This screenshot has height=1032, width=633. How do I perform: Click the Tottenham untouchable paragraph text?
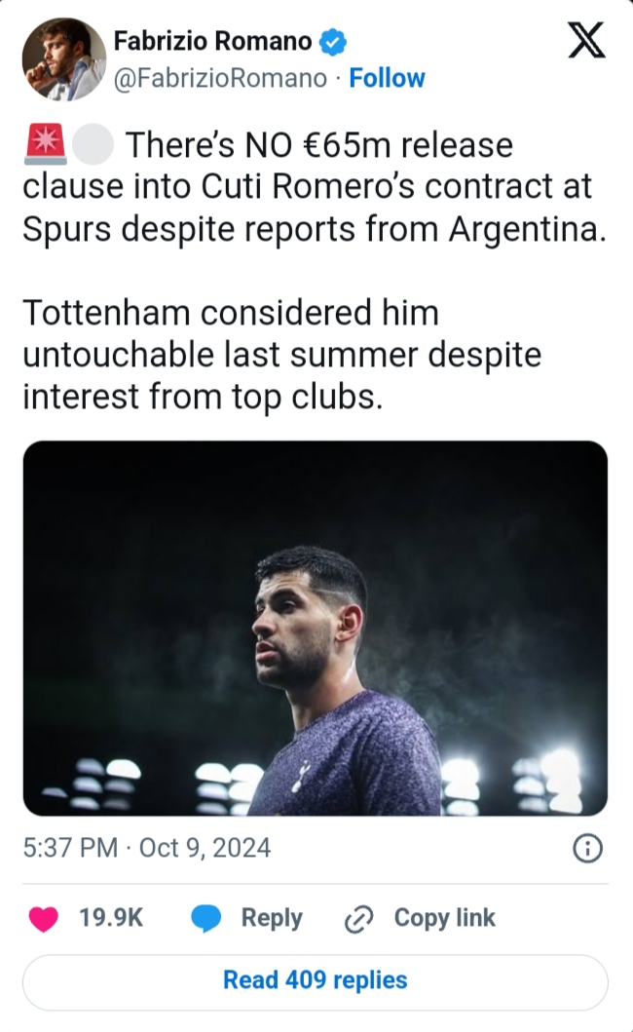pos(282,356)
